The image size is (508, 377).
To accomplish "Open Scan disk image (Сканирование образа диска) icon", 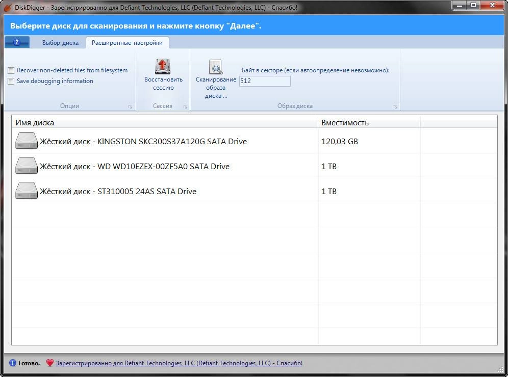I will pos(215,67).
